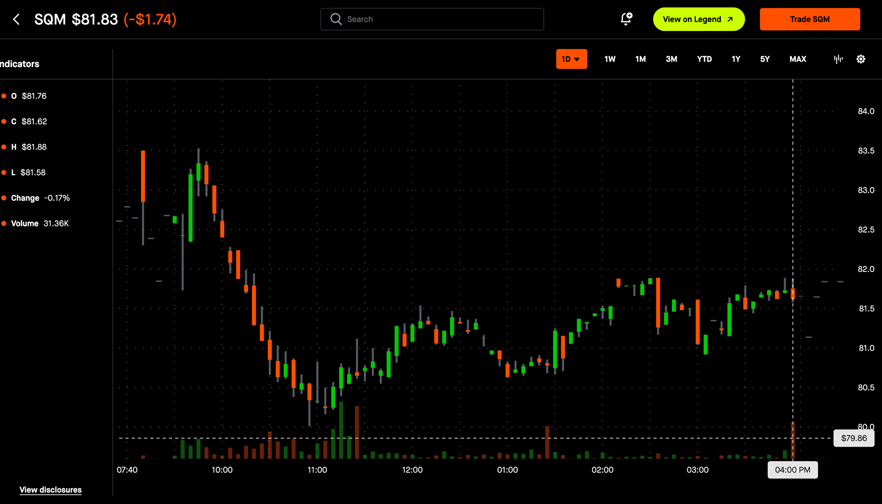Click the View on Legend button
The image size is (882, 504).
(691, 19)
